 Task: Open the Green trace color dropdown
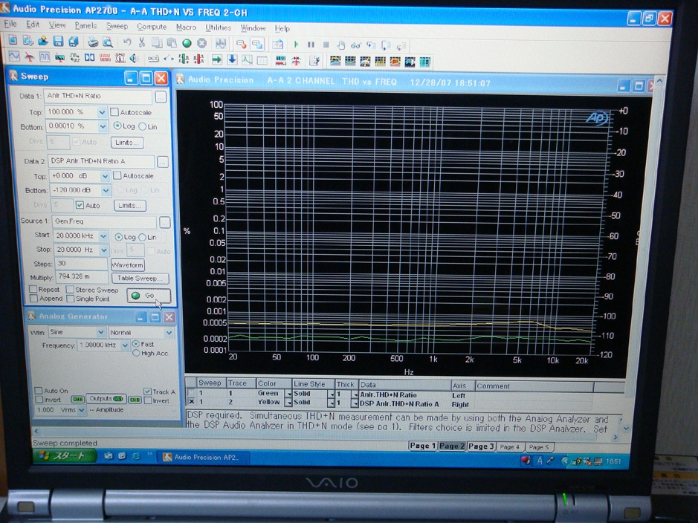pos(288,394)
